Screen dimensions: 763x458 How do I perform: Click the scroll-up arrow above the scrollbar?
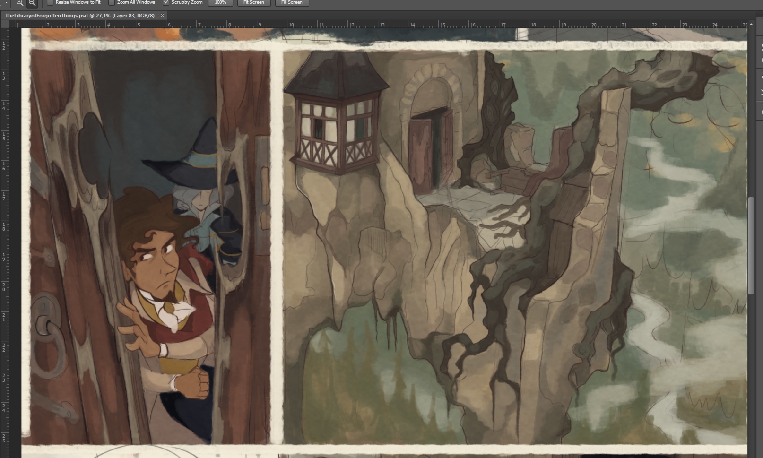pyautogui.click(x=751, y=25)
